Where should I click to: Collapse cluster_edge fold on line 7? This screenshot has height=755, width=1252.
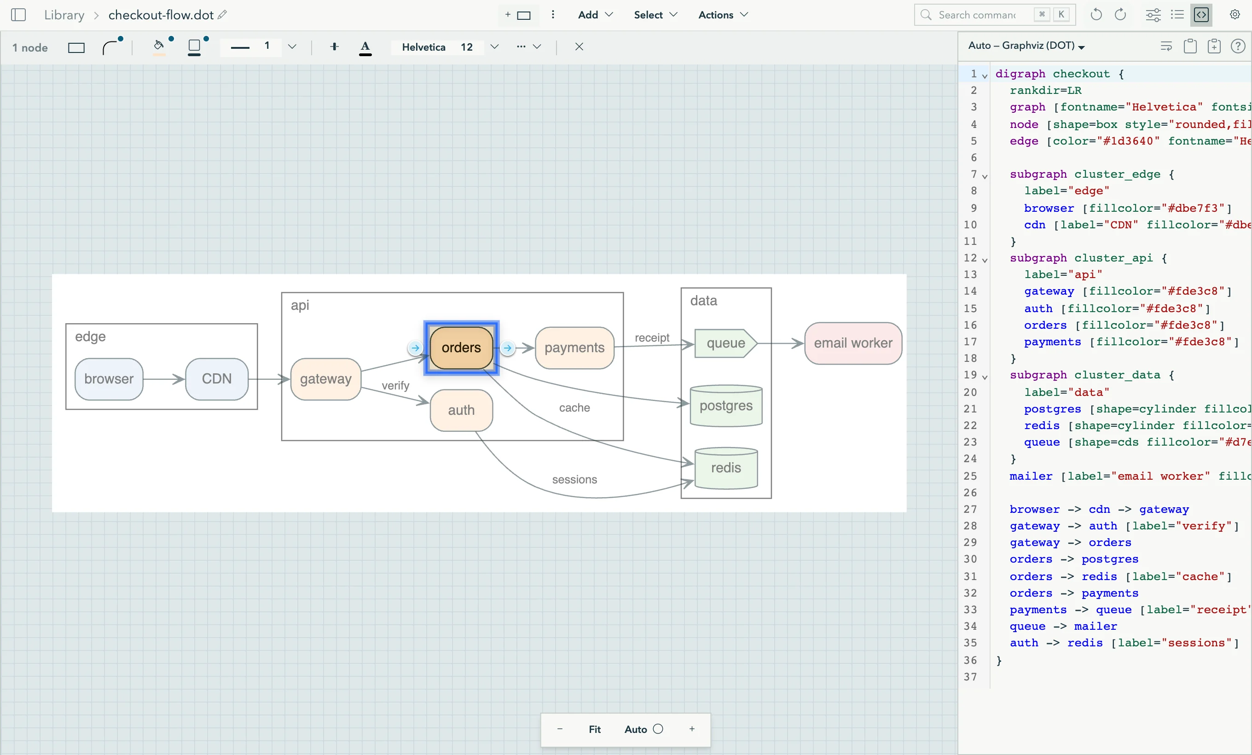tap(985, 176)
